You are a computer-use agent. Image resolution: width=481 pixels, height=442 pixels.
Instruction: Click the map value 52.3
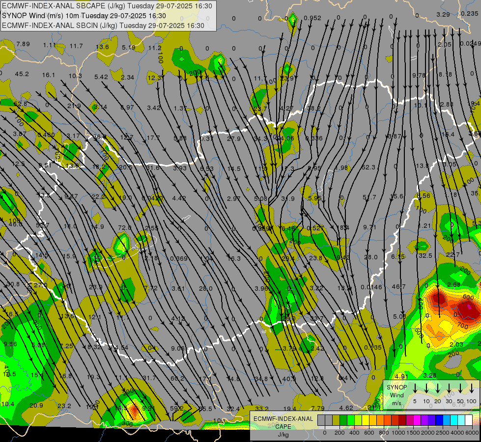(x=368, y=167)
